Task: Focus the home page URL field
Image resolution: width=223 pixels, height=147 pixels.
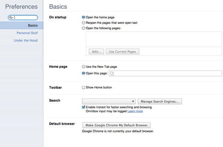Action: 165,73
